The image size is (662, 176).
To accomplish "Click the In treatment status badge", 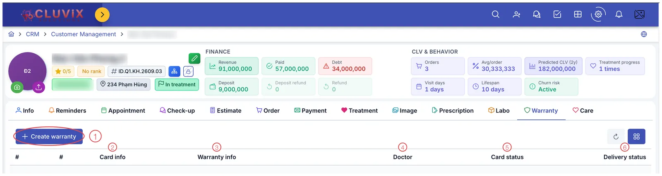I will (177, 84).
